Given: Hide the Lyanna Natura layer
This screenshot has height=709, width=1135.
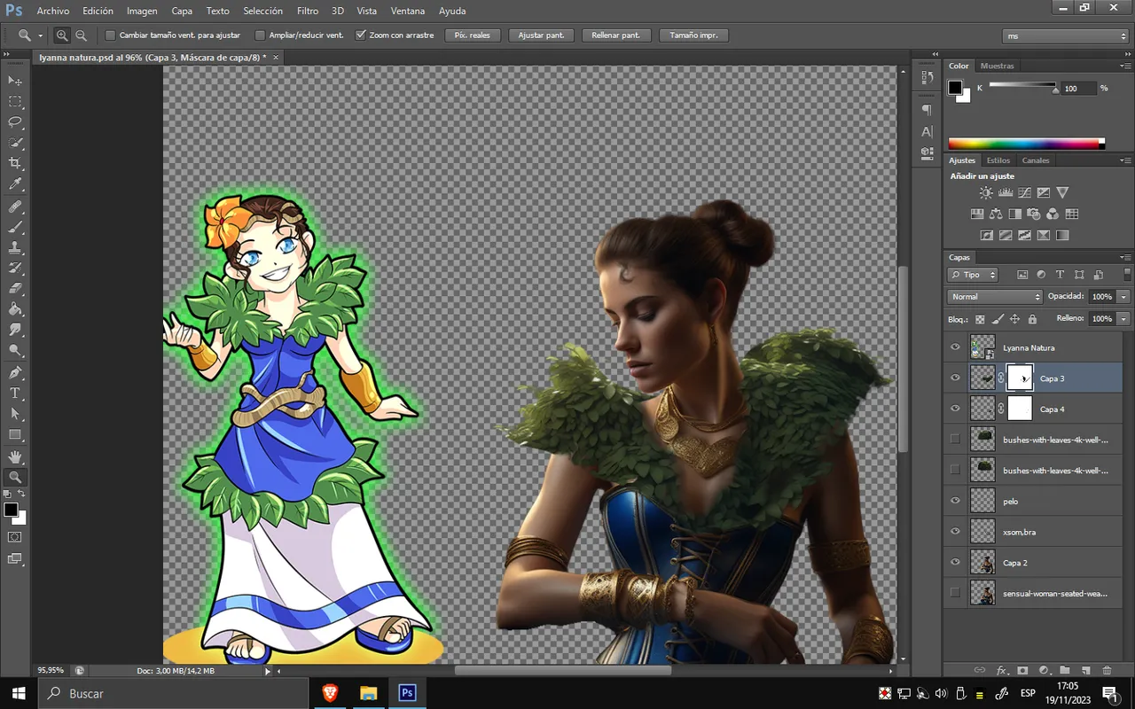Looking at the screenshot, I should point(955,347).
